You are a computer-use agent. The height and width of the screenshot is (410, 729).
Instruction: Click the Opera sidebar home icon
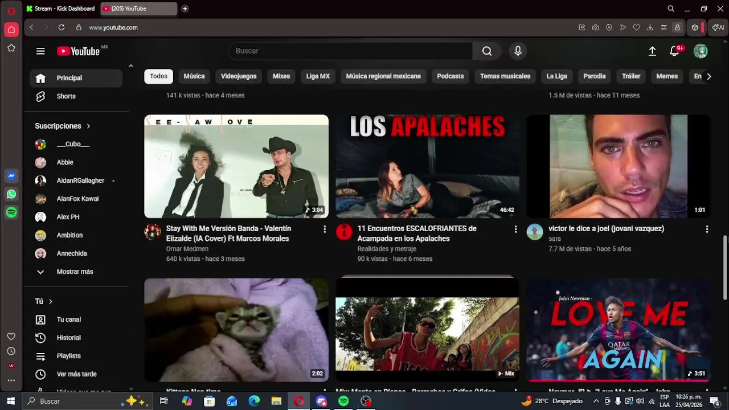pyautogui.click(x=11, y=30)
